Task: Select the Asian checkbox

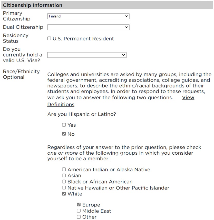Action: pyautogui.click(x=64, y=176)
